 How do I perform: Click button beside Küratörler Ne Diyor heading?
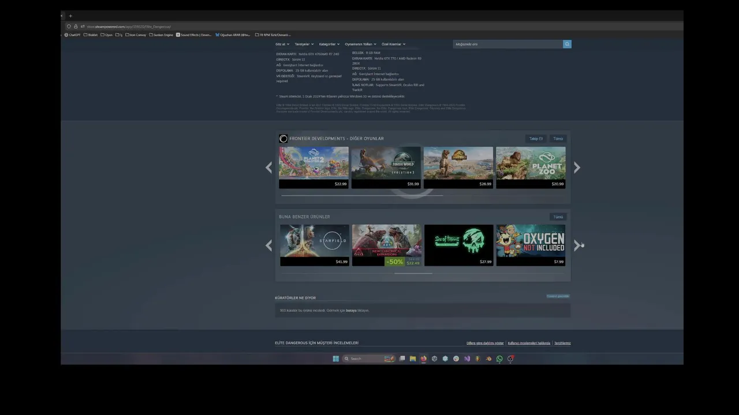tap(558, 296)
